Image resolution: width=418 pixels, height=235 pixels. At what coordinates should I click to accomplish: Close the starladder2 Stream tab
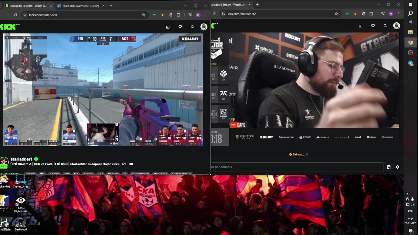[250, 5]
